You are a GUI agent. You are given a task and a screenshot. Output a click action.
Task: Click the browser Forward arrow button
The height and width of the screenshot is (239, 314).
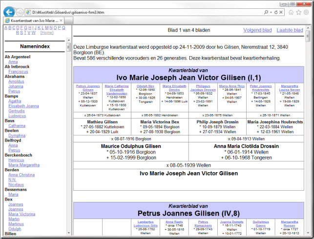pos(20,12)
